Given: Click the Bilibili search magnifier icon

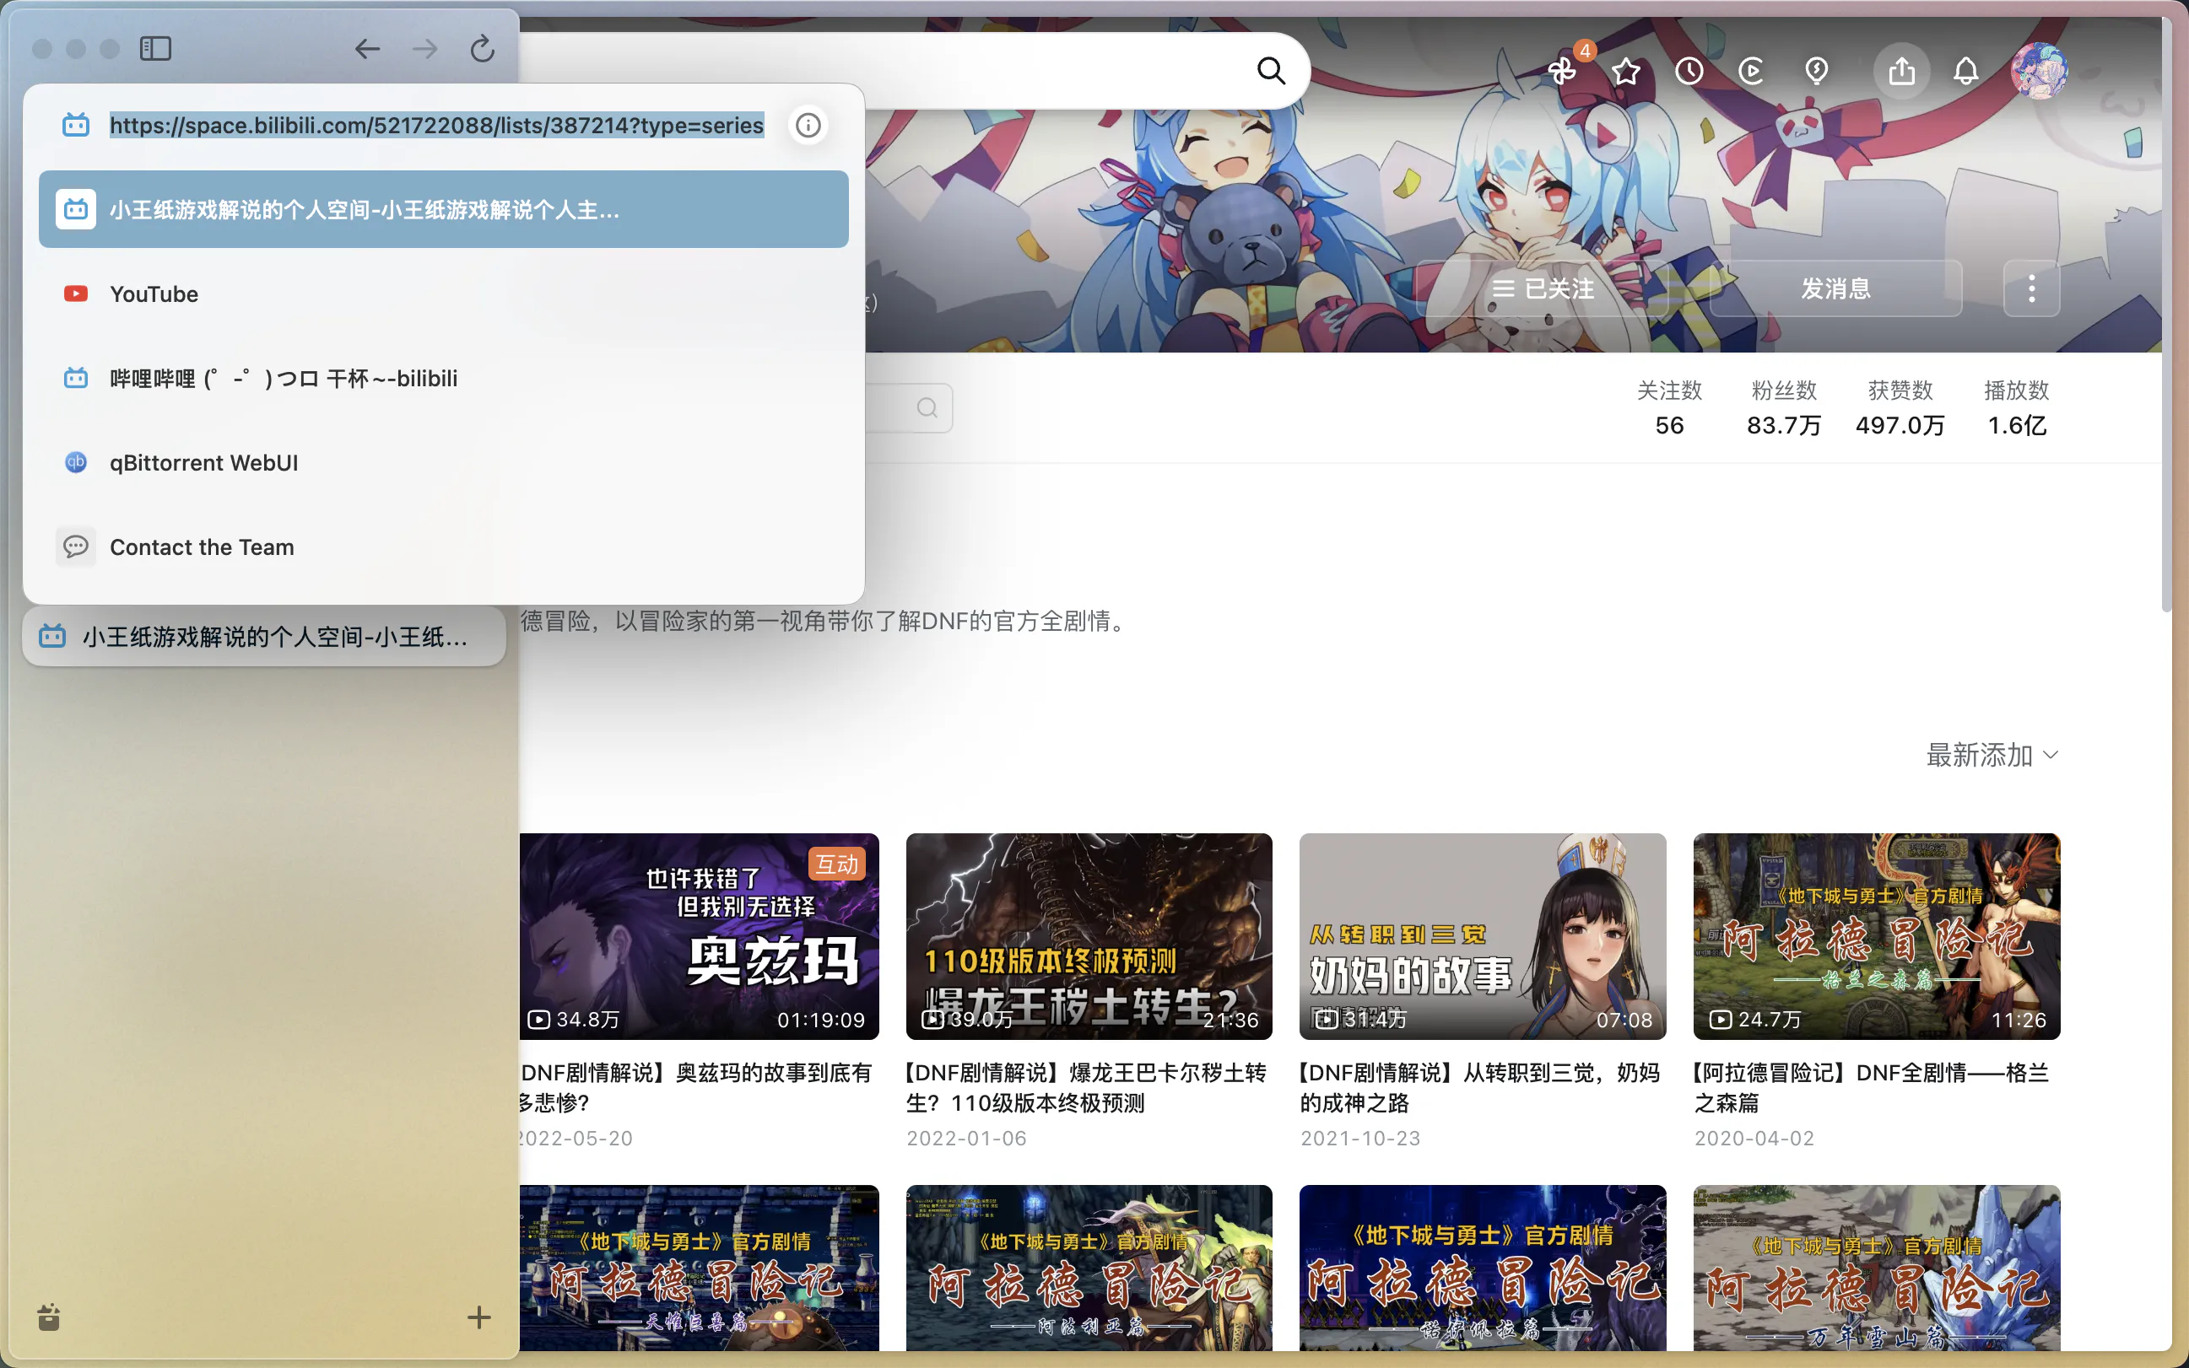Looking at the screenshot, I should [x=1271, y=71].
